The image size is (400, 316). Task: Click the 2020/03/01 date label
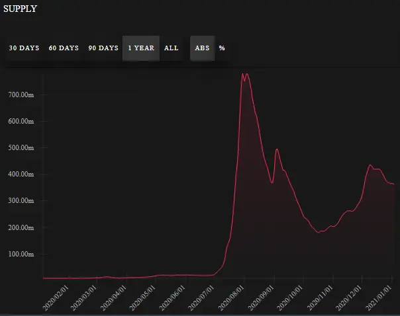pyautogui.click(x=84, y=298)
